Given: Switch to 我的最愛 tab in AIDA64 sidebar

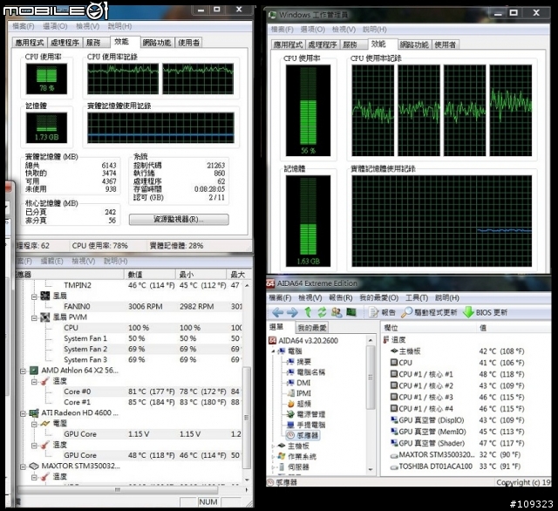Looking at the screenshot, I should (313, 327).
